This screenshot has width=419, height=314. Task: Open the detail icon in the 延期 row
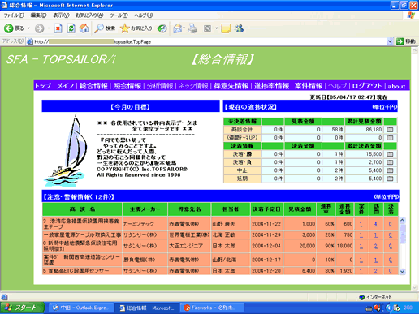click(390, 179)
